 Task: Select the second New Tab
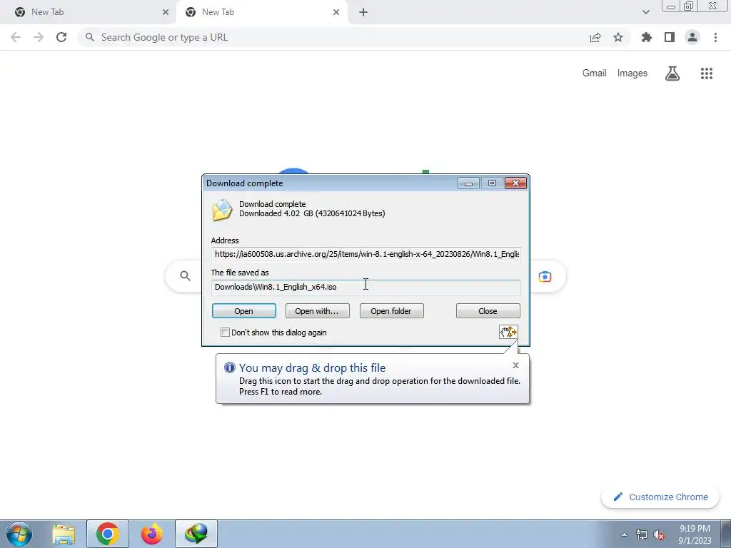click(x=261, y=12)
